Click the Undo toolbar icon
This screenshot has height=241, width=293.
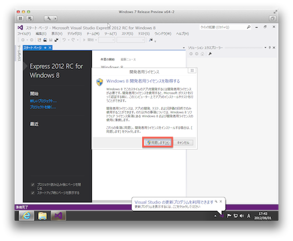pyautogui.click(x=64, y=40)
